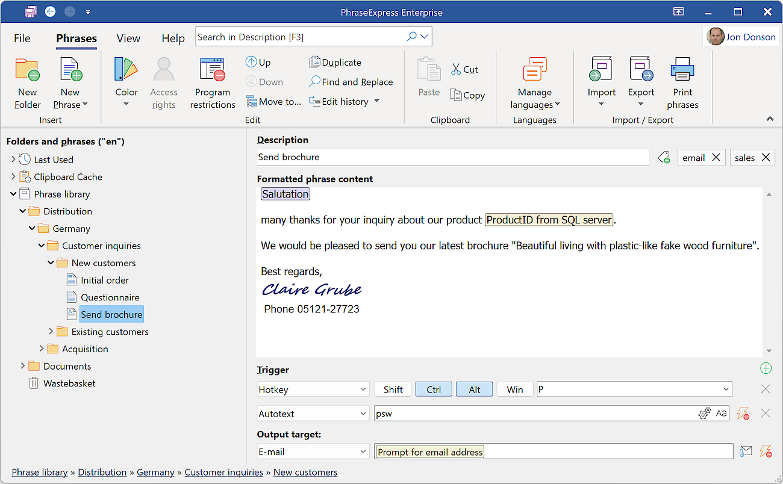Open the Hotkey trigger type dropdown
Screen dimensions: 783x484
[x=313, y=389]
